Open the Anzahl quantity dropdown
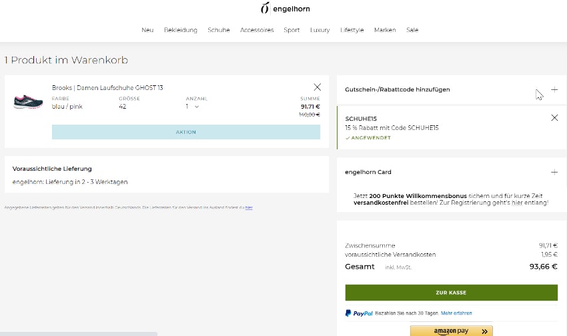The width and height of the screenshot is (567, 336). [192, 107]
